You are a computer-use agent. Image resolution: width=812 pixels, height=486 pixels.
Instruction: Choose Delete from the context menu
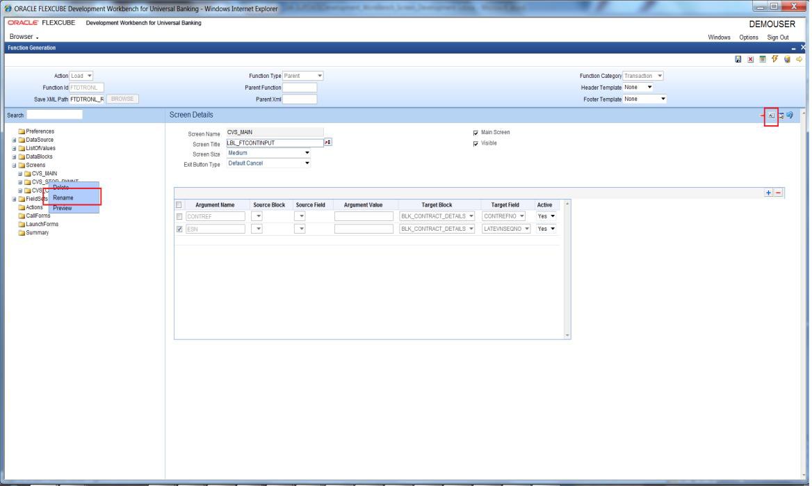point(60,188)
